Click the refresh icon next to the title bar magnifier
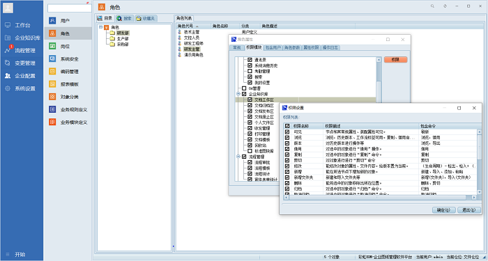Image resolution: width=488 pixels, height=261 pixels. point(445,6)
